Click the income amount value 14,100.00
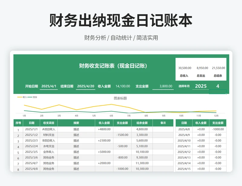Image resolution: width=242 pixels, height=186 pixels. (123, 86)
